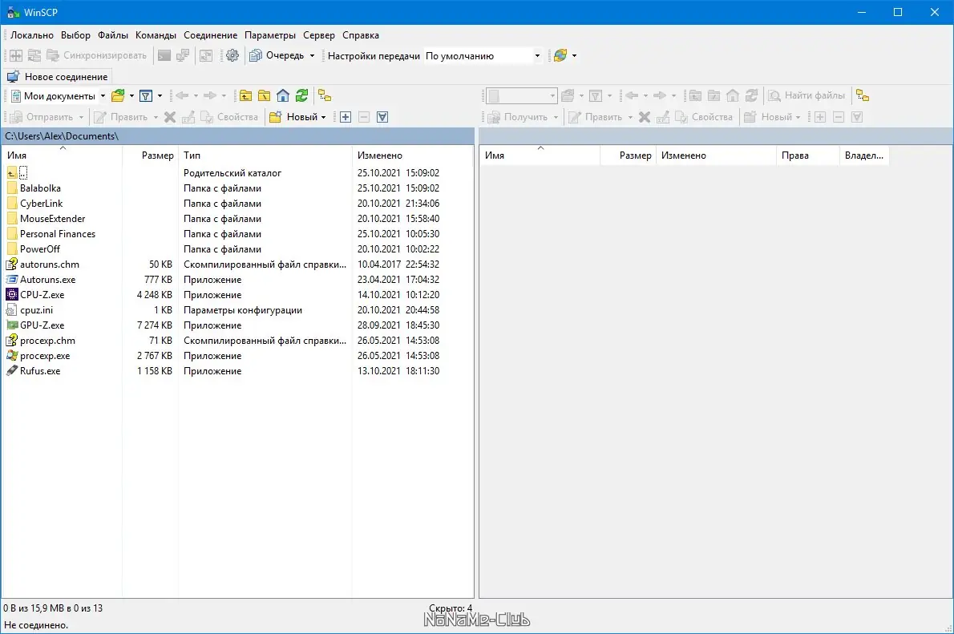
Task: Click the local rename icon
Action: (x=188, y=117)
